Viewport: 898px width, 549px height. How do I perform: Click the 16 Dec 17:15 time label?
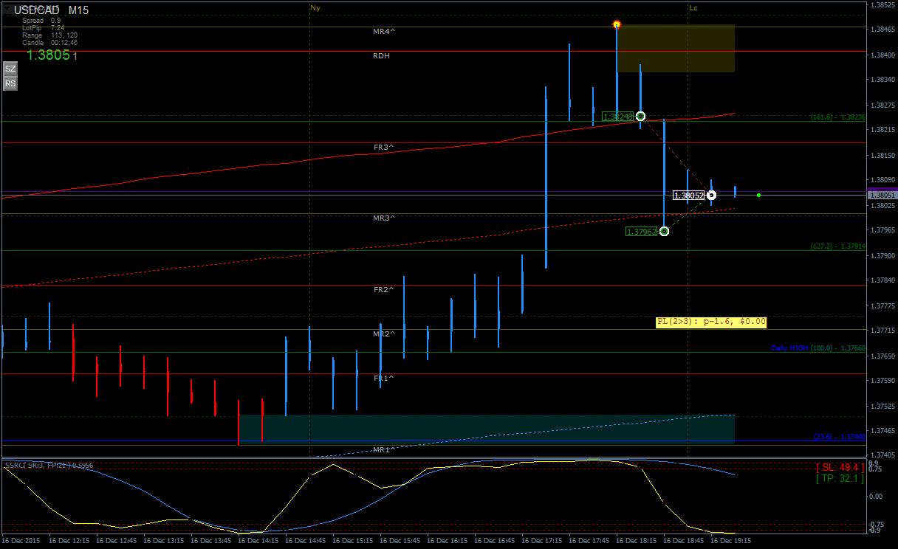pyautogui.click(x=541, y=541)
